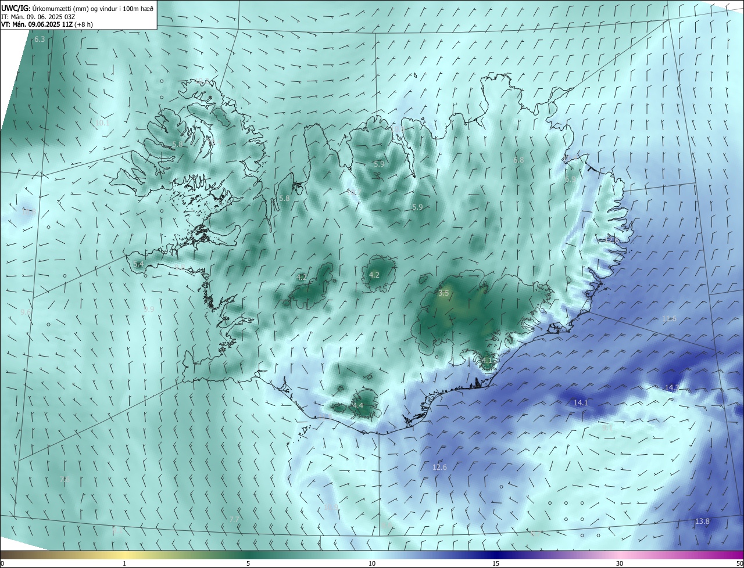The height and width of the screenshot is (568, 744).
Task: Click the 7.6 value in the southwest sea
Action: click(65, 479)
